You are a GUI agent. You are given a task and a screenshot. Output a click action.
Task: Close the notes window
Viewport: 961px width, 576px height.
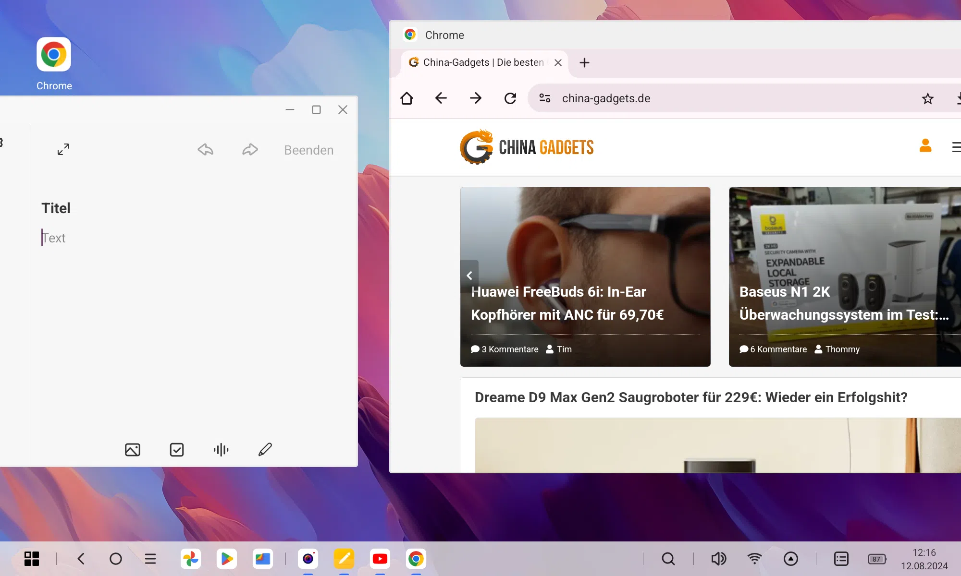[x=343, y=110]
